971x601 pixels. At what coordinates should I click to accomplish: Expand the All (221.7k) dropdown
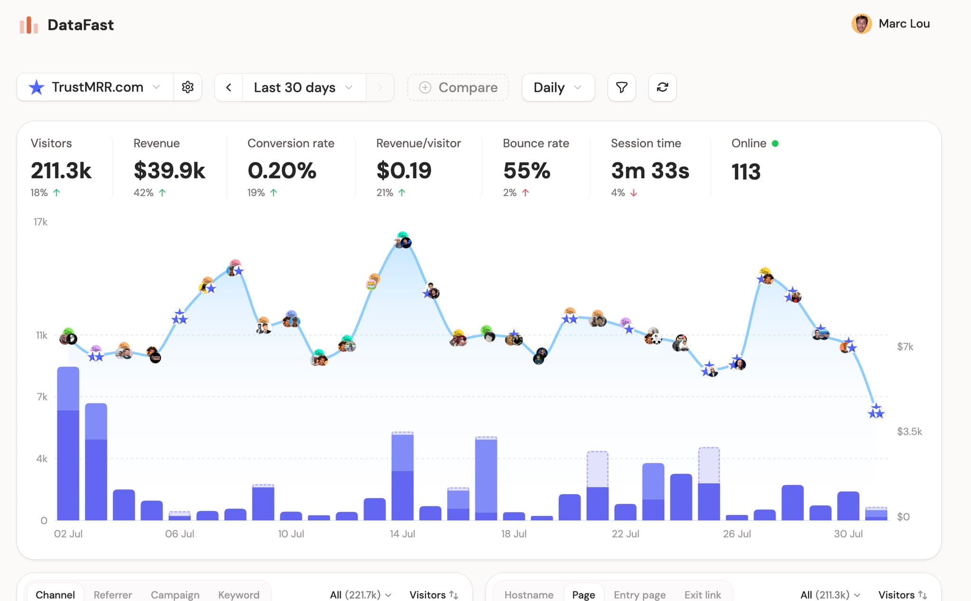click(x=360, y=594)
